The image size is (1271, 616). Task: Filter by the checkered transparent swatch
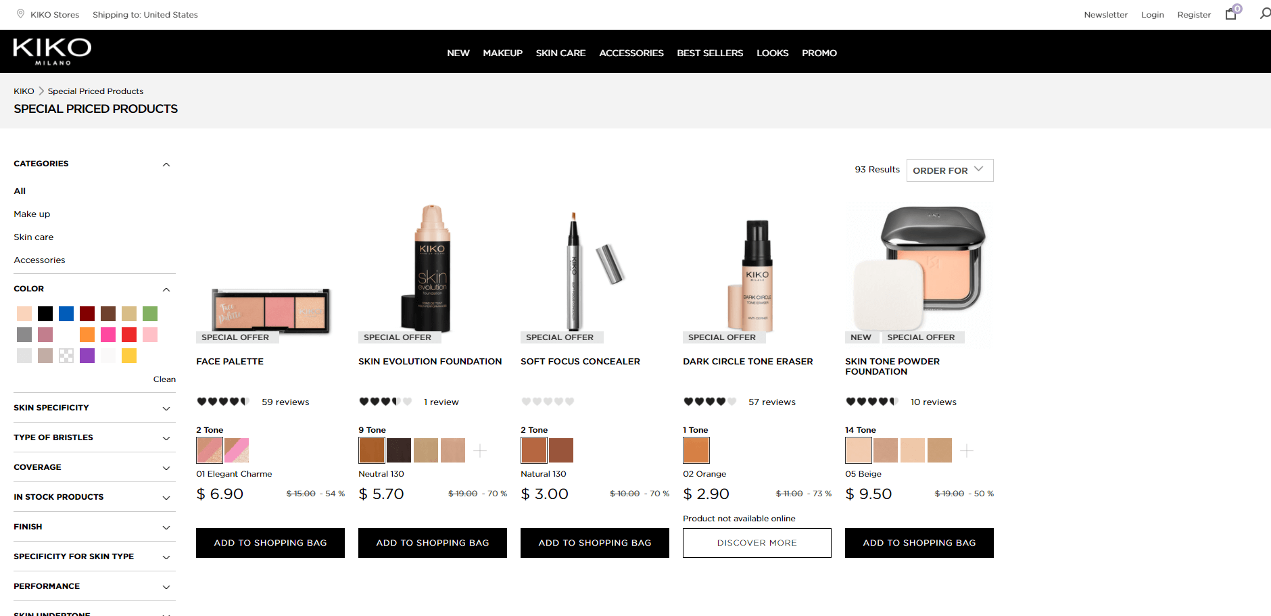(66, 356)
